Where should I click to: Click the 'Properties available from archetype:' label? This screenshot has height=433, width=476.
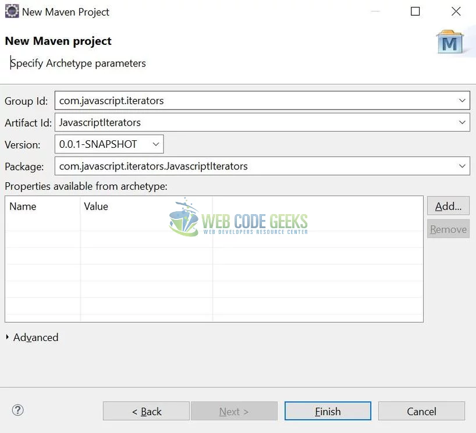coord(86,186)
